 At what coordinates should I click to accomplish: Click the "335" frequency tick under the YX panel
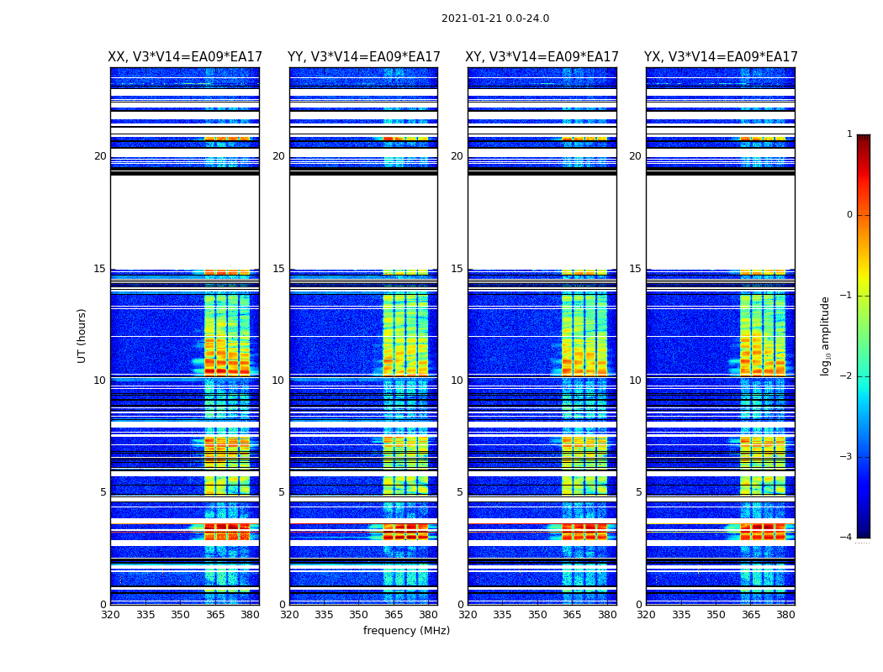681,615
